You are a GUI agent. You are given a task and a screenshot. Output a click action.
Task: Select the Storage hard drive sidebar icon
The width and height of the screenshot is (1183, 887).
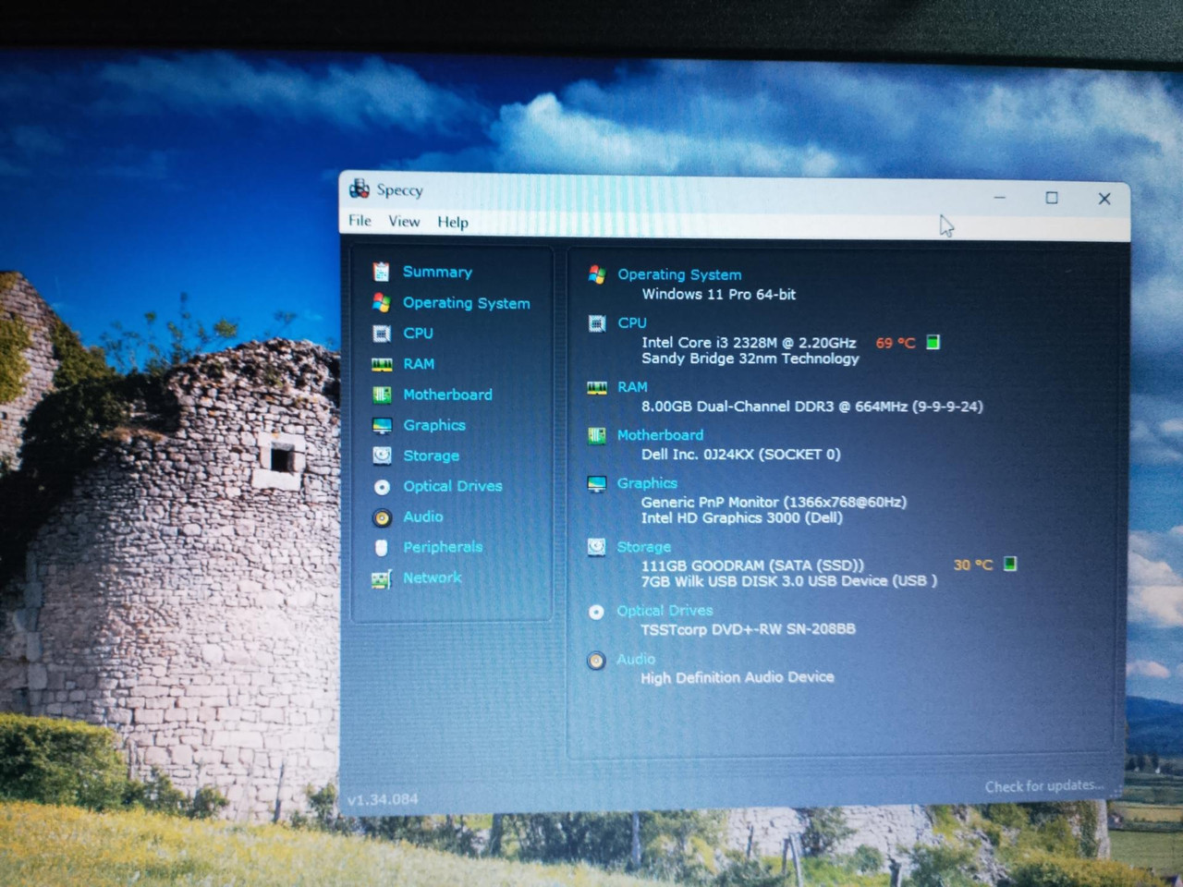click(x=382, y=456)
